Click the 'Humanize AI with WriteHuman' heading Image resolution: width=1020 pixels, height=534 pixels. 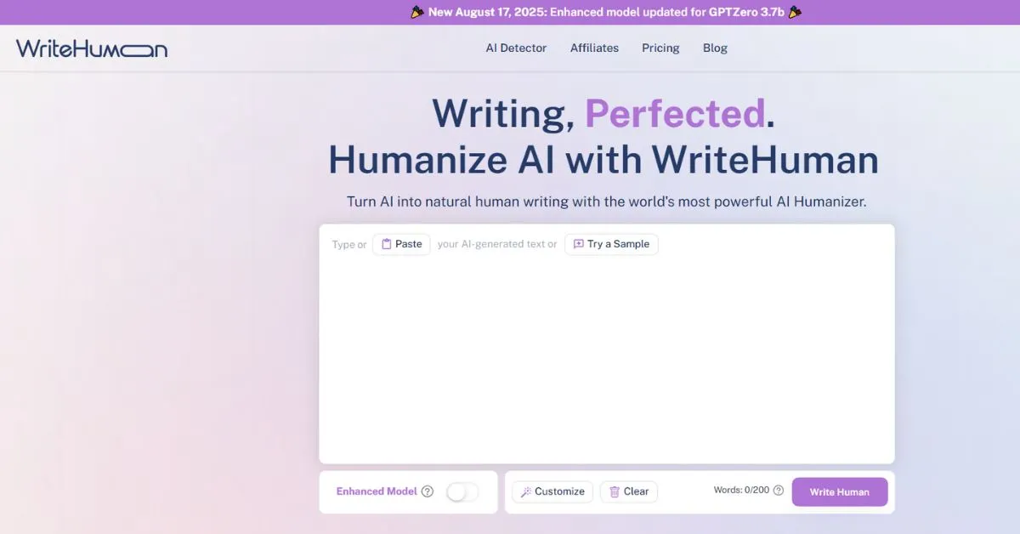pos(603,160)
